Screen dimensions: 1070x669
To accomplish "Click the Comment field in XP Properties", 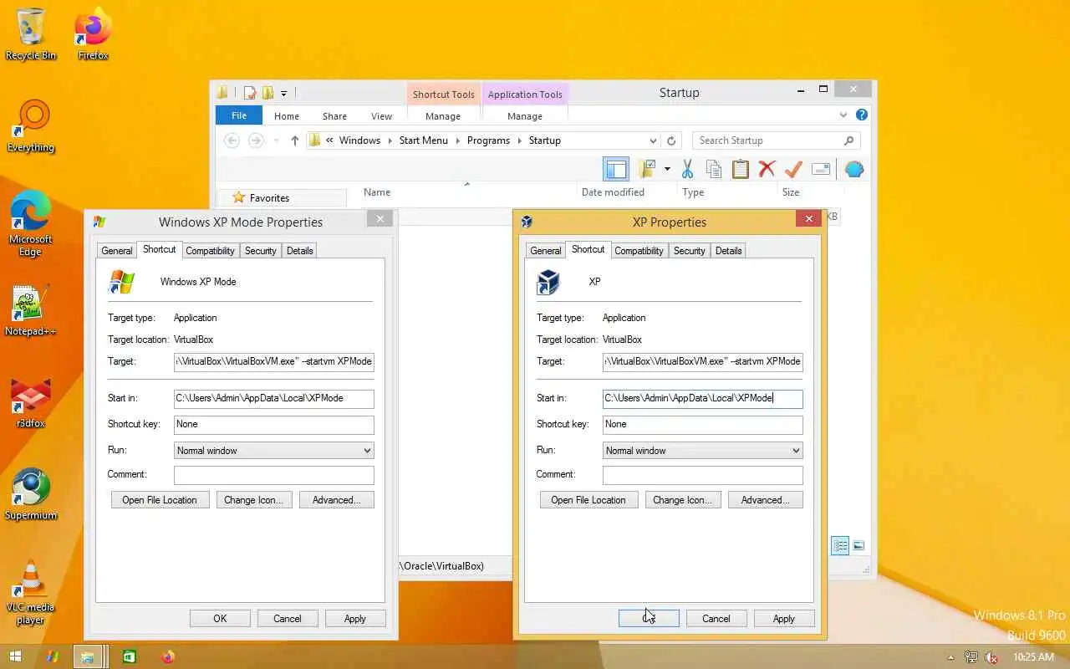I will [702, 475].
